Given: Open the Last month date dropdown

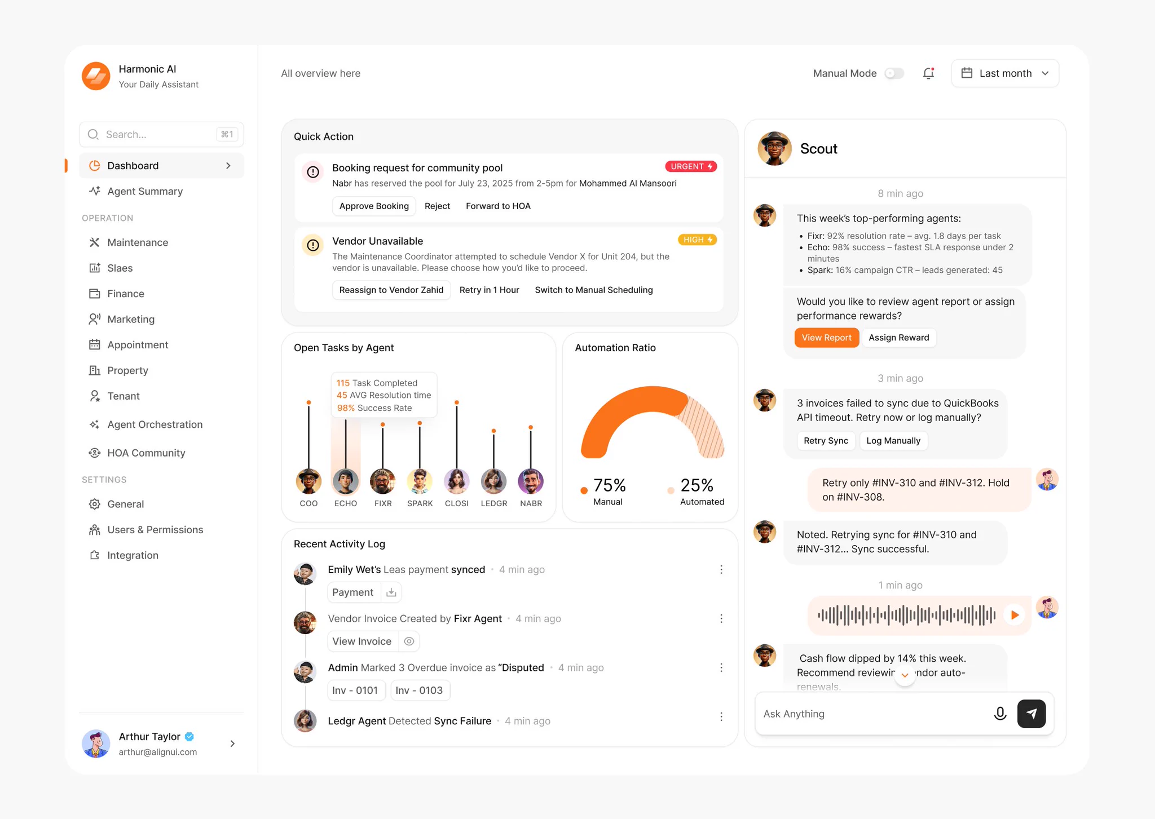Looking at the screenshot, I should pyautogui.click(x=1005, y=73).
